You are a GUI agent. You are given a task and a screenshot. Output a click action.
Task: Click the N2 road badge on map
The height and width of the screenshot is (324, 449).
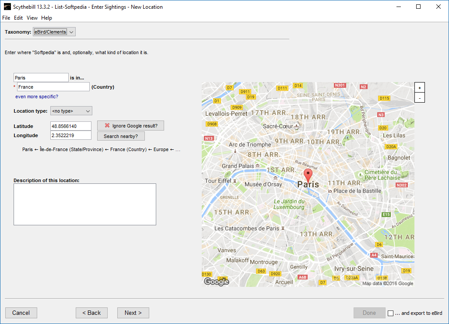(x=363, y=87)
